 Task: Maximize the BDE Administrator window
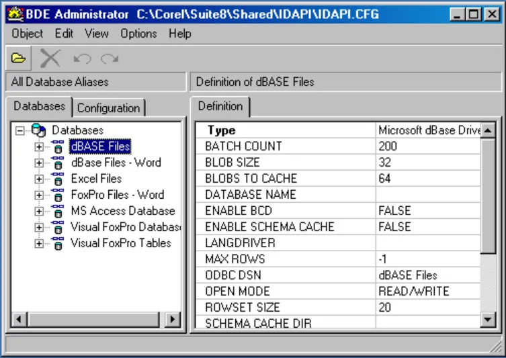coord(474,15)
